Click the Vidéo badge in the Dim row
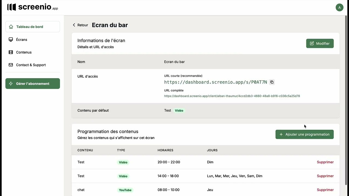The image size is (349, 196). click(123, 162)
